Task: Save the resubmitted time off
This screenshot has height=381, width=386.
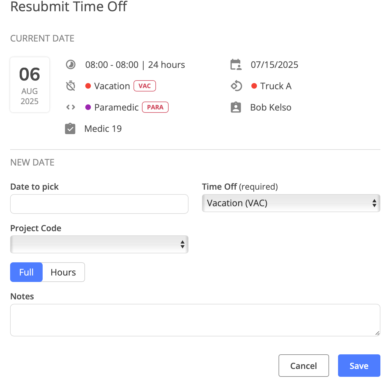Action: coord(359,366)
